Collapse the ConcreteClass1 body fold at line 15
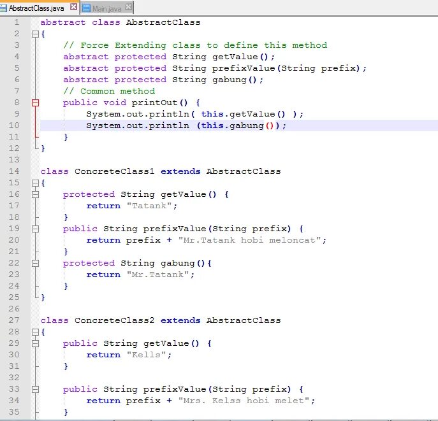This screenshot has height=421, width=438. click(35, 183)
